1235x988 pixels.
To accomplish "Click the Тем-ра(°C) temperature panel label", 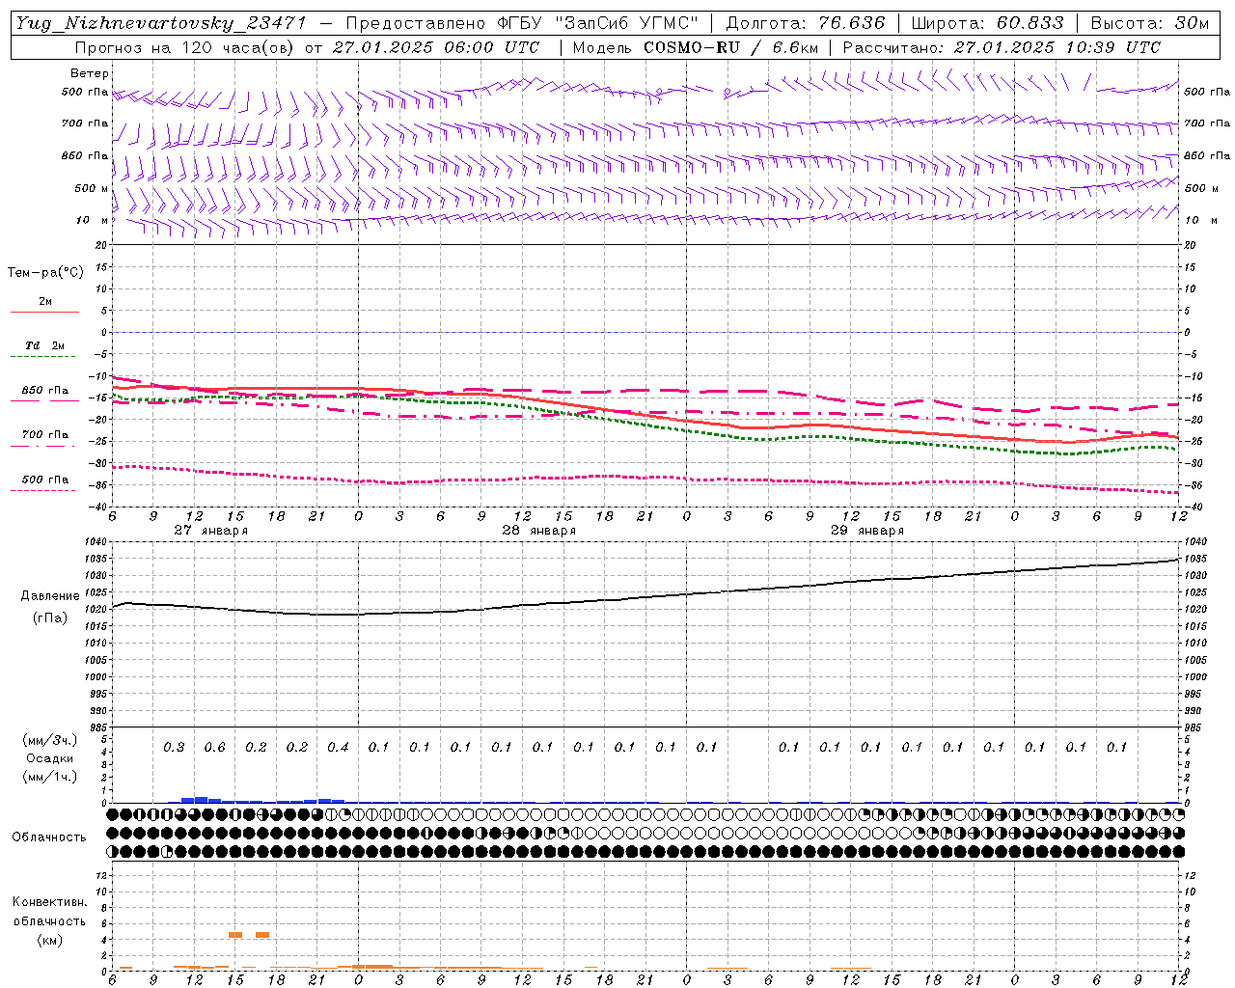I will pyautogui.click(x=45, y=273).
